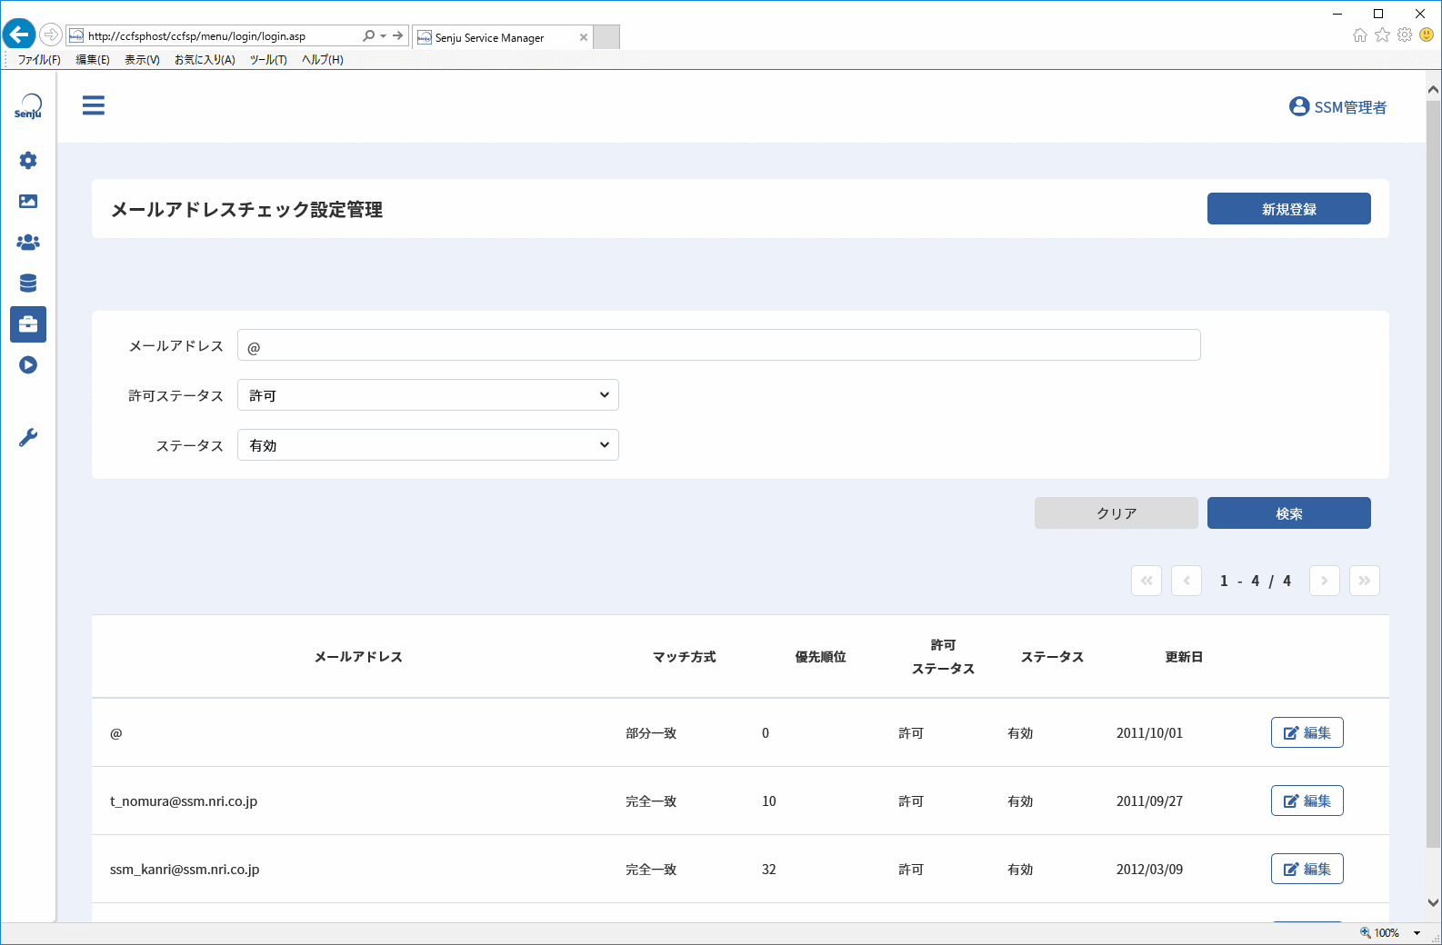Edit the t_nomura@ssm.nri.co.jp row
Screen dimensions: 1442x945
[x=1307, y=801]
